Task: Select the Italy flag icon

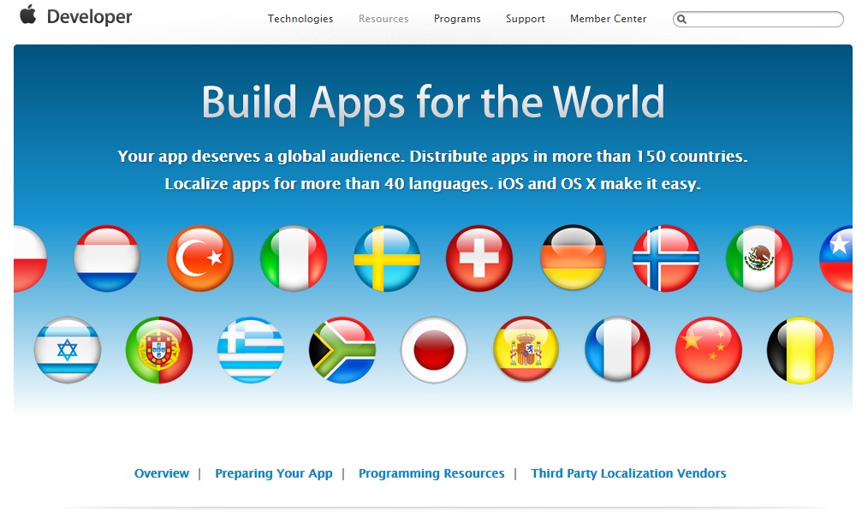Action: (x=294, y=259)
